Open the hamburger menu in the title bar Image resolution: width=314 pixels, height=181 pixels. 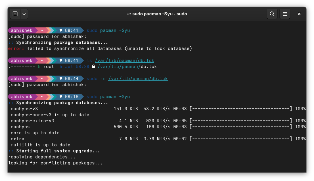(285, 14)
